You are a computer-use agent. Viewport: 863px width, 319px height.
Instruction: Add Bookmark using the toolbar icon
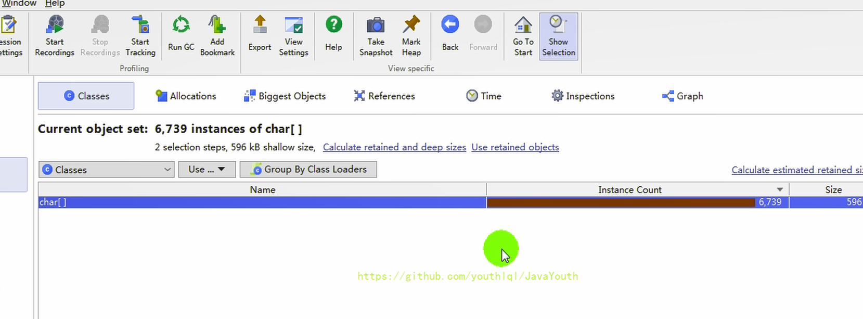point(217,36)
